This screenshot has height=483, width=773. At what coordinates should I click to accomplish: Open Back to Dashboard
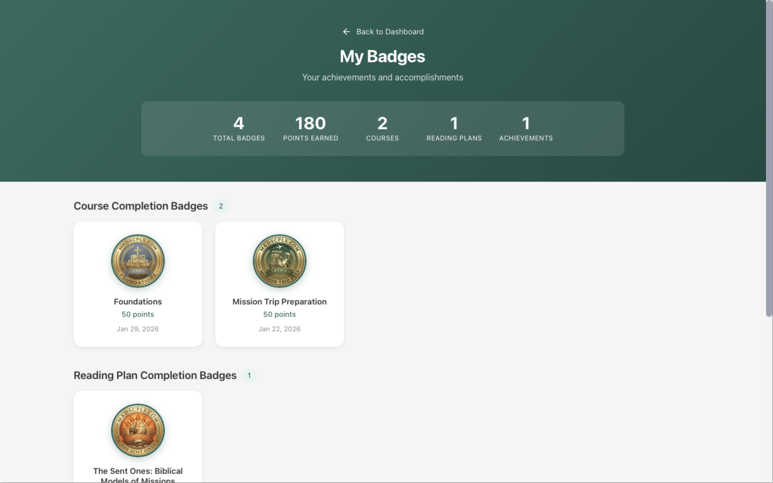389,31
